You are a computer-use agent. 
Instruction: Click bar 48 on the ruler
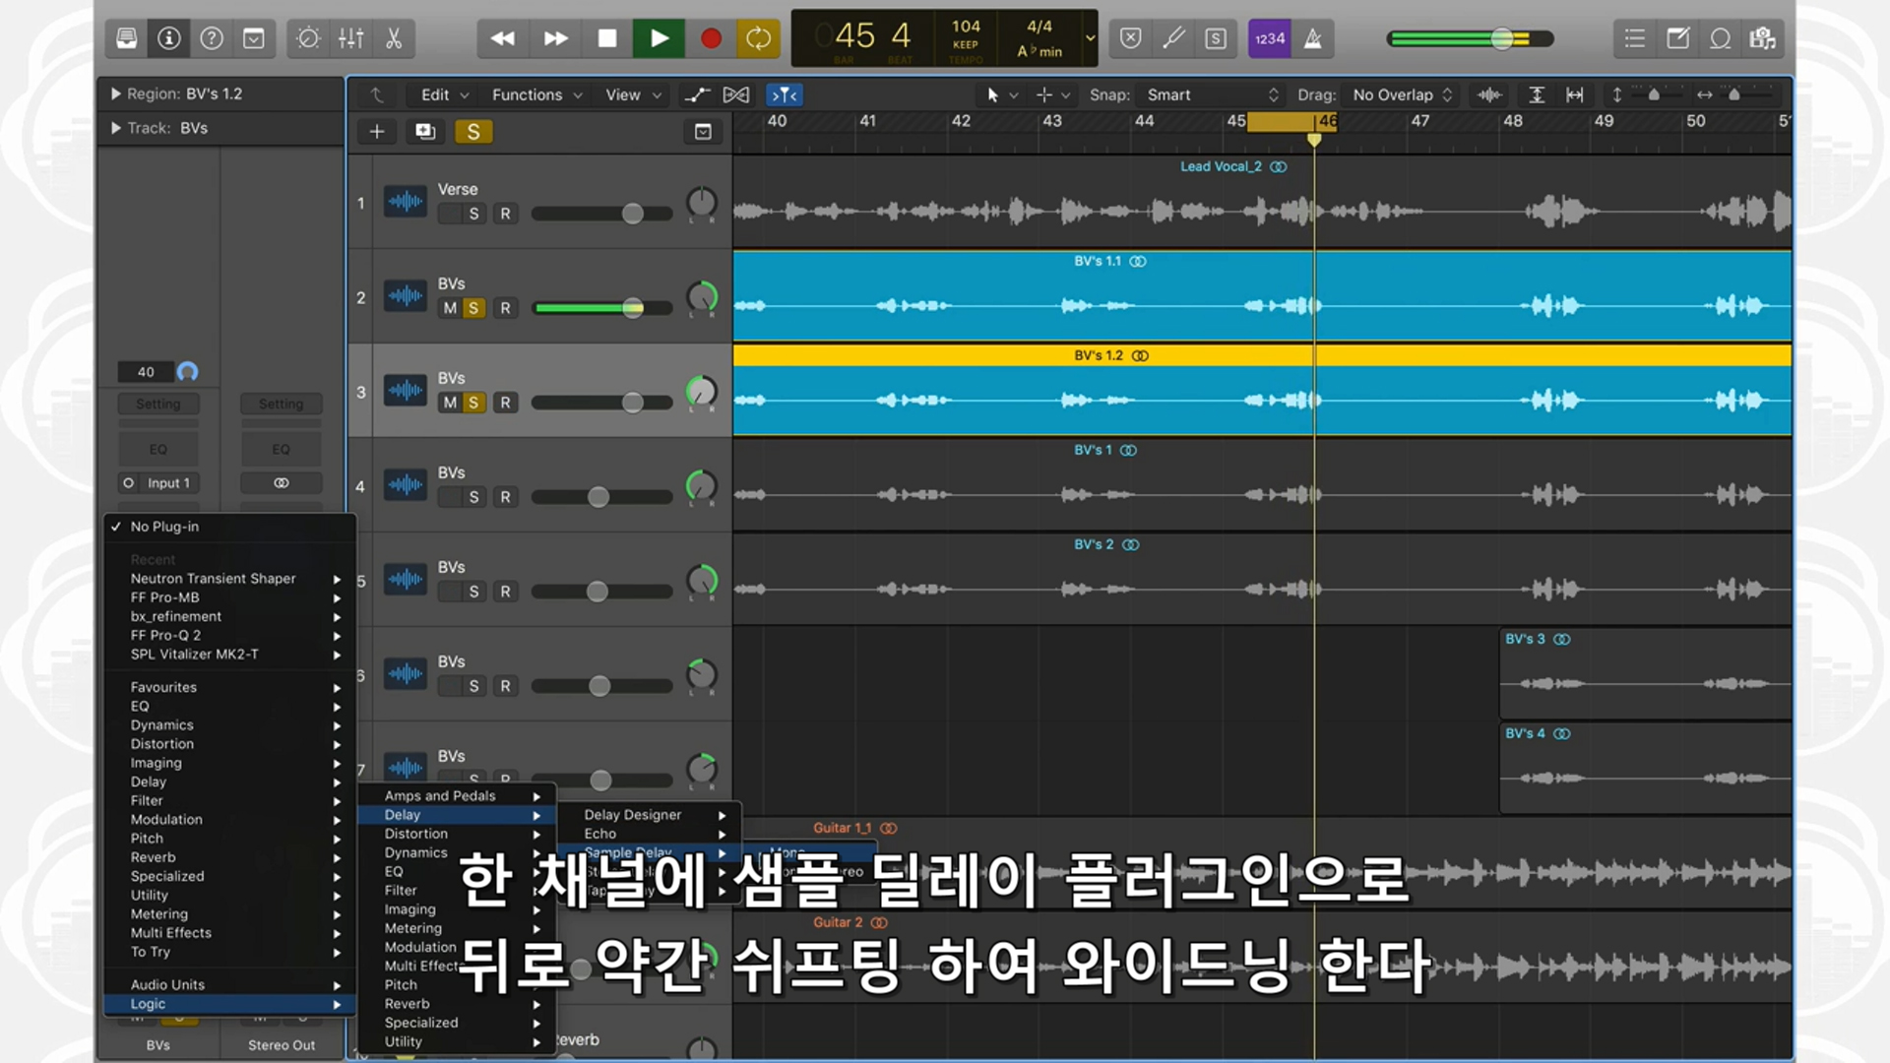[1513, 121]
